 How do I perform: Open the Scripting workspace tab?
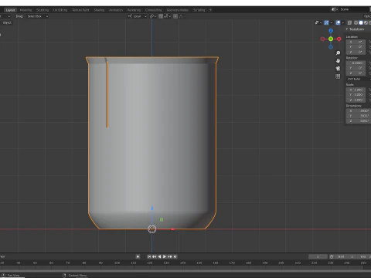click(199, 10)
